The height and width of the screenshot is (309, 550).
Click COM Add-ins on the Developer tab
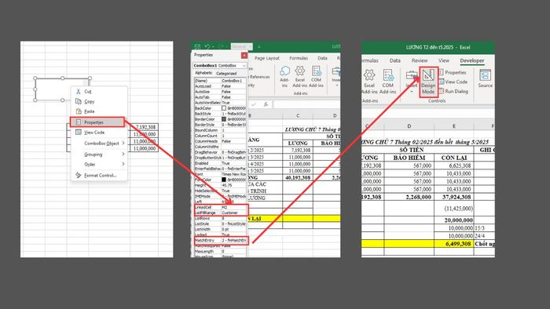[388, 82]
